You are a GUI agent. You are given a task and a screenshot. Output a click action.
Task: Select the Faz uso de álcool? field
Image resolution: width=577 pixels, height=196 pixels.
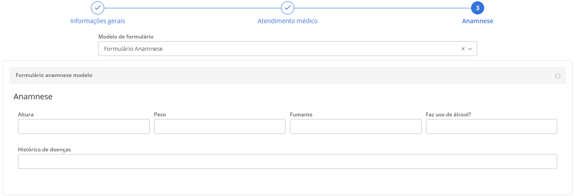click(x=491, y=126)
